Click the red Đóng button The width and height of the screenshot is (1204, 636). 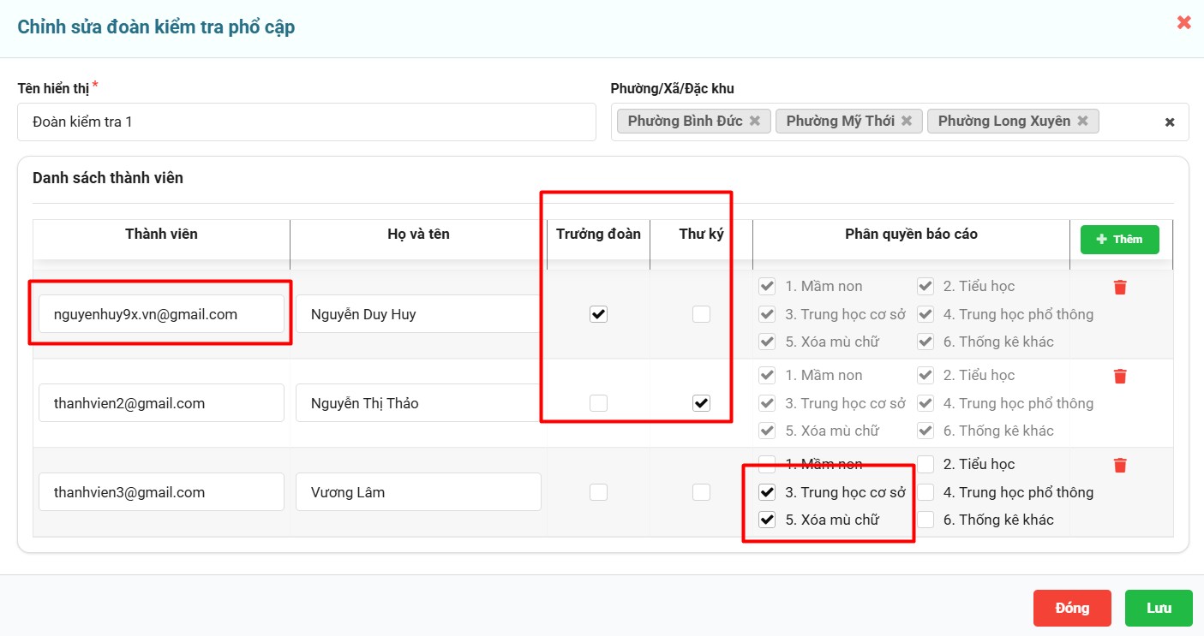tap(1071, 608)
